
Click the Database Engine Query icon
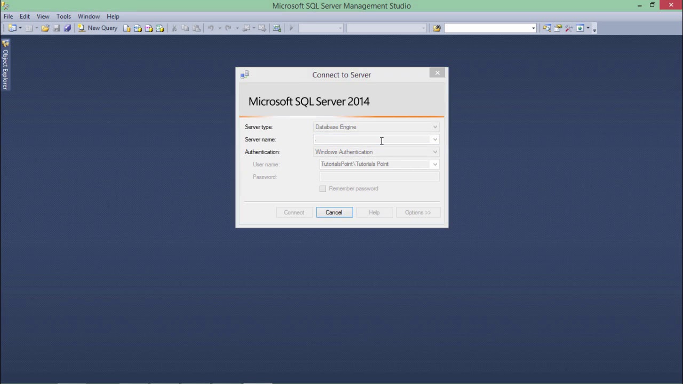[x=127, y=28]
